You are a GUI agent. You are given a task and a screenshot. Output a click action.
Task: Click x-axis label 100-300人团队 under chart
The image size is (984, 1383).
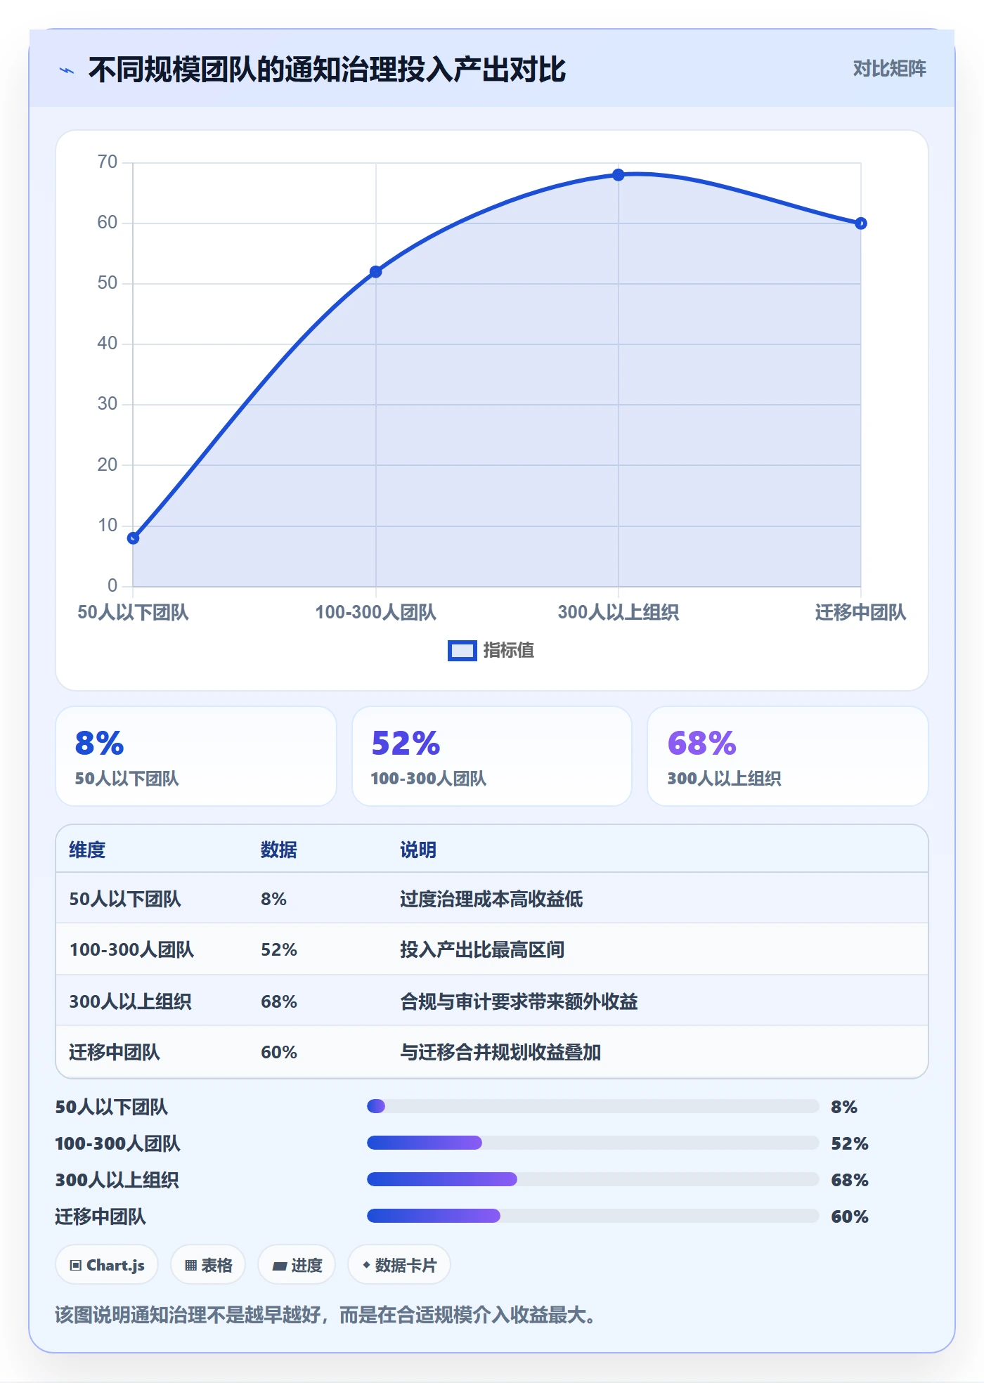(376, 613)
